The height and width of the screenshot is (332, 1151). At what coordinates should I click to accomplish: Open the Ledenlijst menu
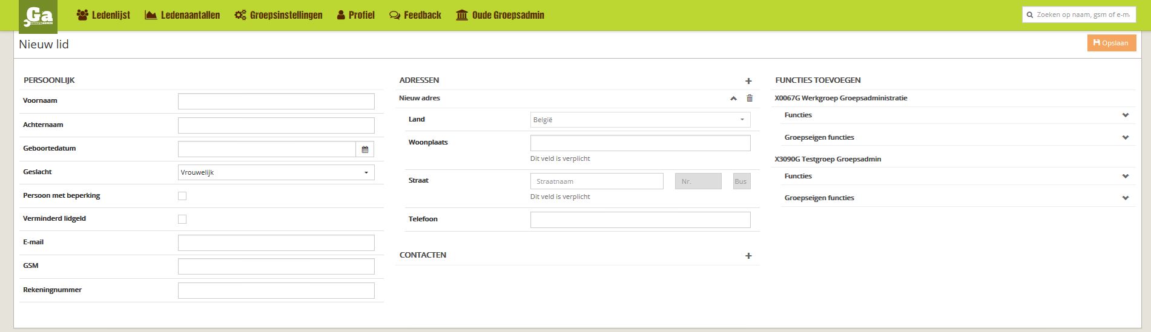click(104, 15)
